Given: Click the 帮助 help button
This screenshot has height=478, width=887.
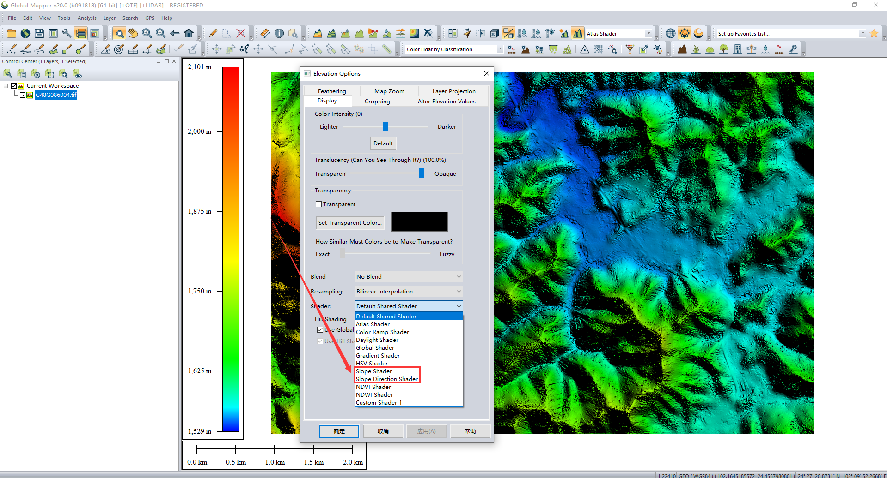Looking at the screenshot, I should pos(471,431).
